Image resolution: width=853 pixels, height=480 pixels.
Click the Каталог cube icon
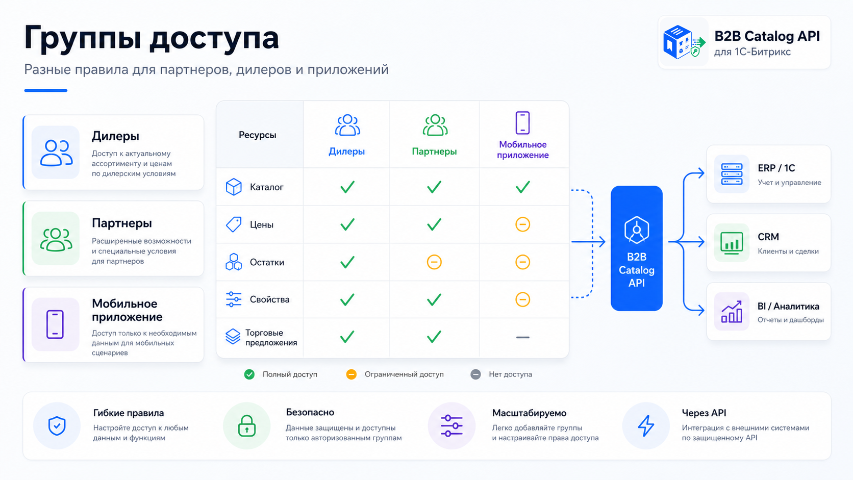tap(234, 187)
